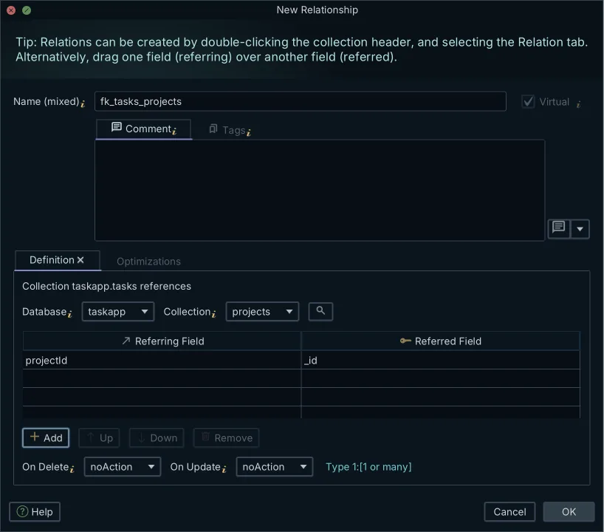Expand the On Delete noAction dropdown

123,467
